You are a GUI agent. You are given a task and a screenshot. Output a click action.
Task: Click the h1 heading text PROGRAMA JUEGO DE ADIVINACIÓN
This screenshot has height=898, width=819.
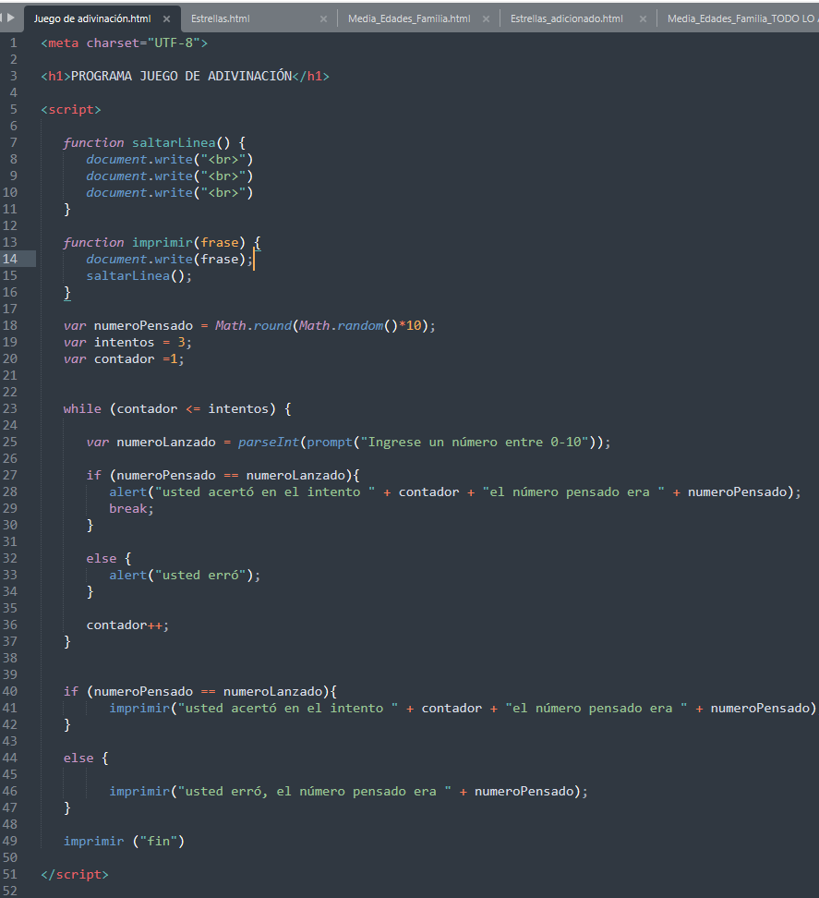coord(181,76)
